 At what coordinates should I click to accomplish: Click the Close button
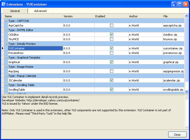coord(177,134)
